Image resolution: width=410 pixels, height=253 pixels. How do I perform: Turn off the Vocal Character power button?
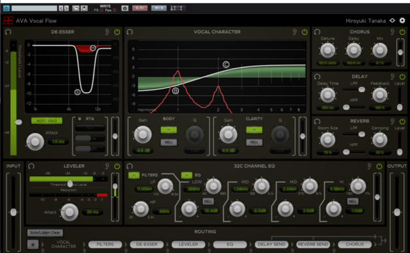[305, 32]
